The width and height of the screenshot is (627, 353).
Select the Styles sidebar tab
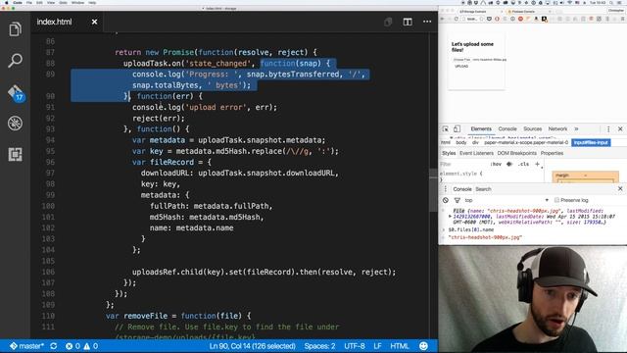[x=449, y=153]
